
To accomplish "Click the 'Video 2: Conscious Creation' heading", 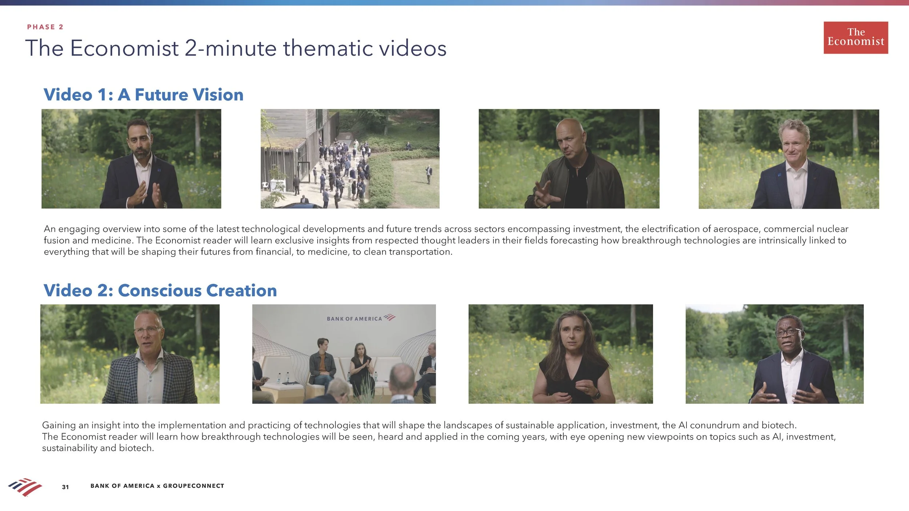I will click(160, 290).
